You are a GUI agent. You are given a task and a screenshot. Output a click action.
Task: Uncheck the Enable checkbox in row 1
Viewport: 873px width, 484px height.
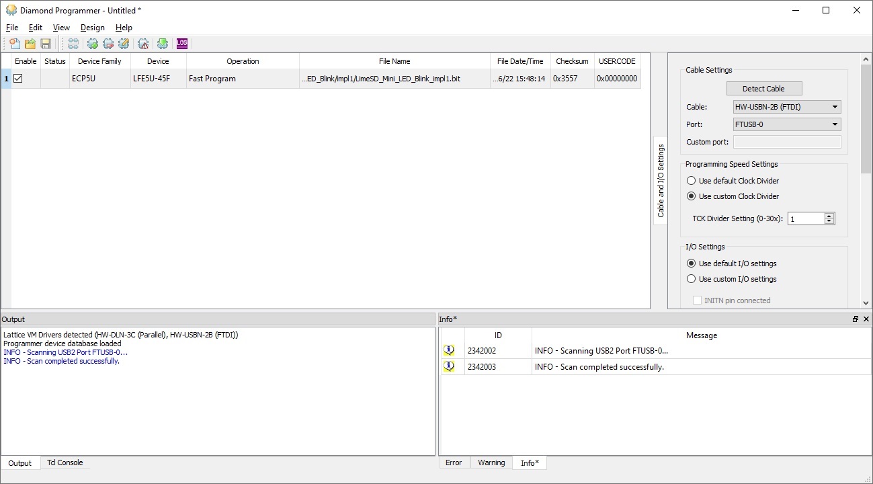[18, 79]
